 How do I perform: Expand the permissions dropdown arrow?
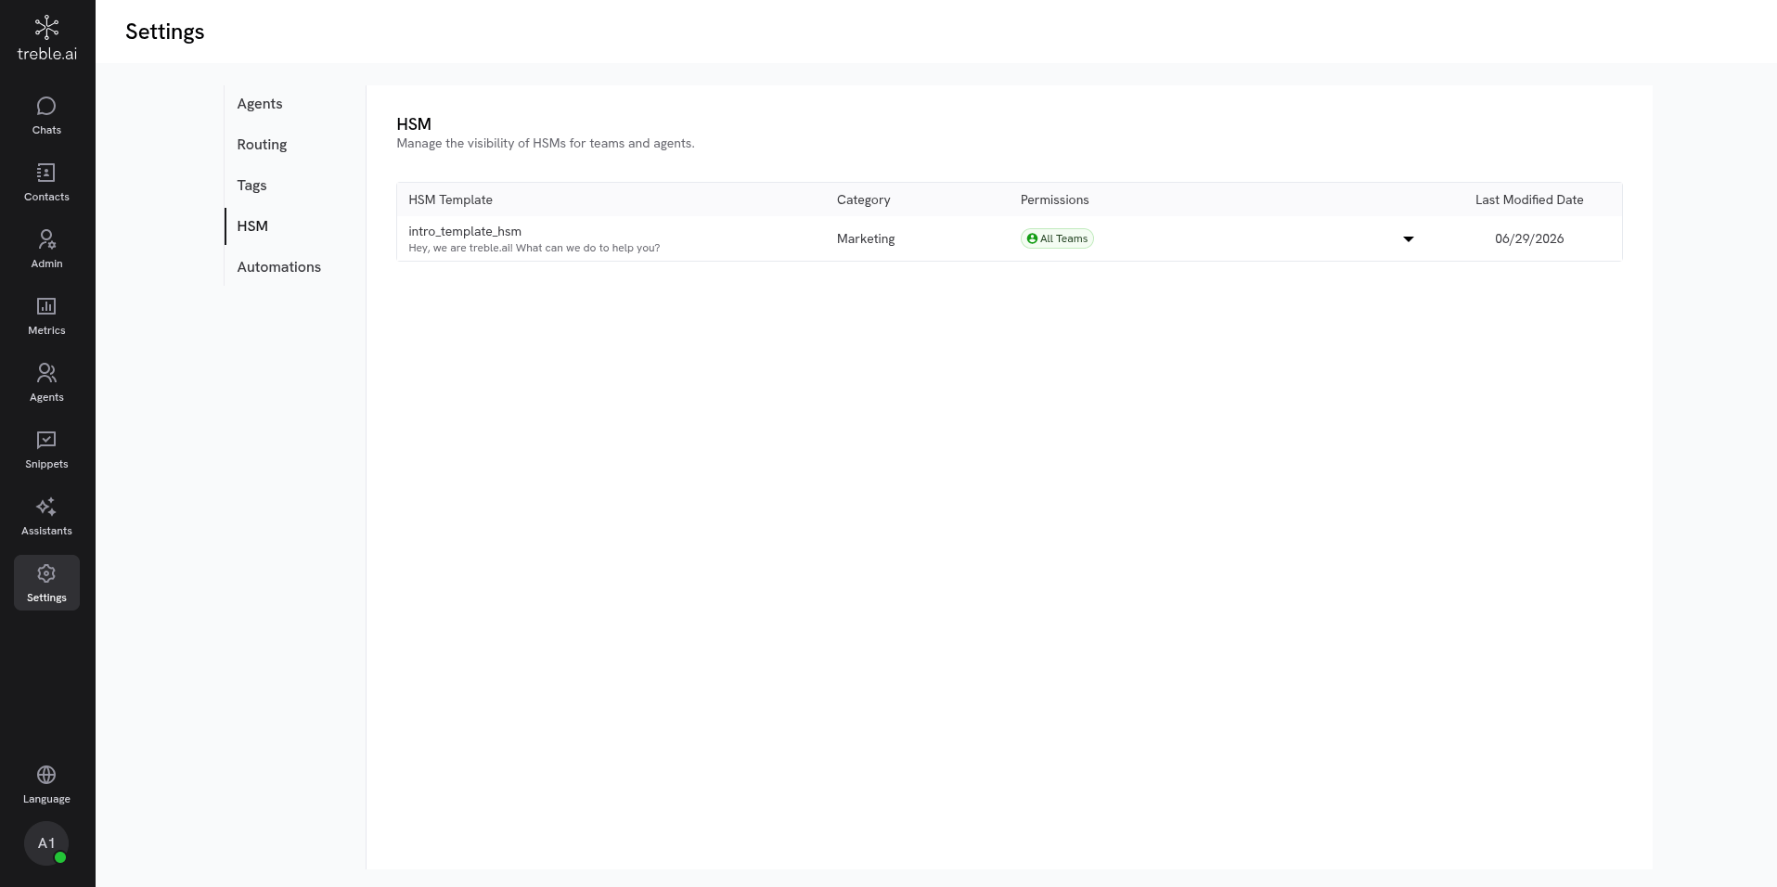[x=1408, y=239]
